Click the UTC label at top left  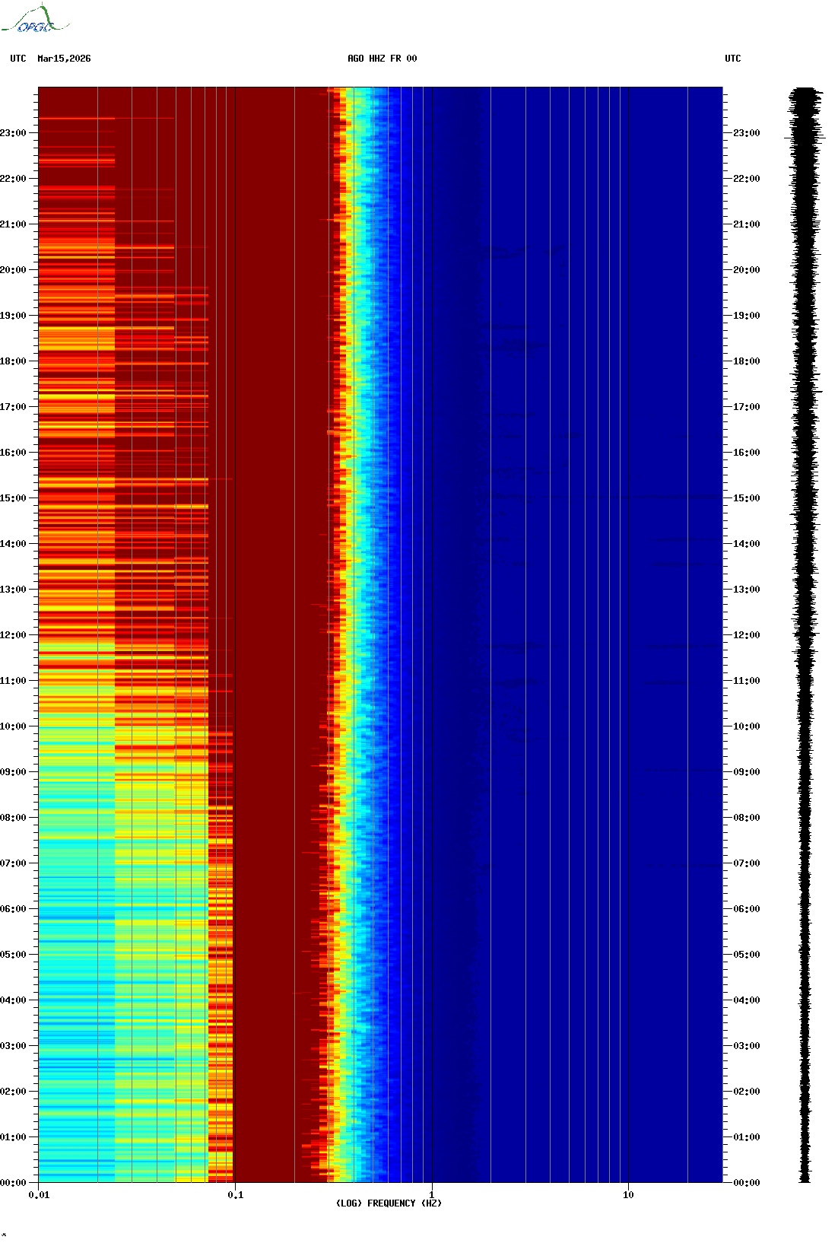18,59
